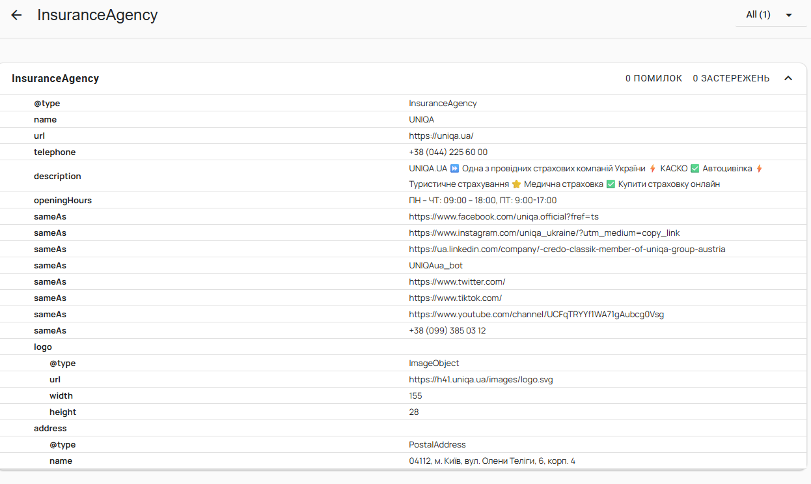Select telephone value +38 (044) 225 60 00
The image size is (811, 484).
tap(448, 152)
